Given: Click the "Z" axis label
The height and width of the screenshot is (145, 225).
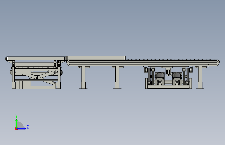Looking at the screenshot, I should (28, 127).
